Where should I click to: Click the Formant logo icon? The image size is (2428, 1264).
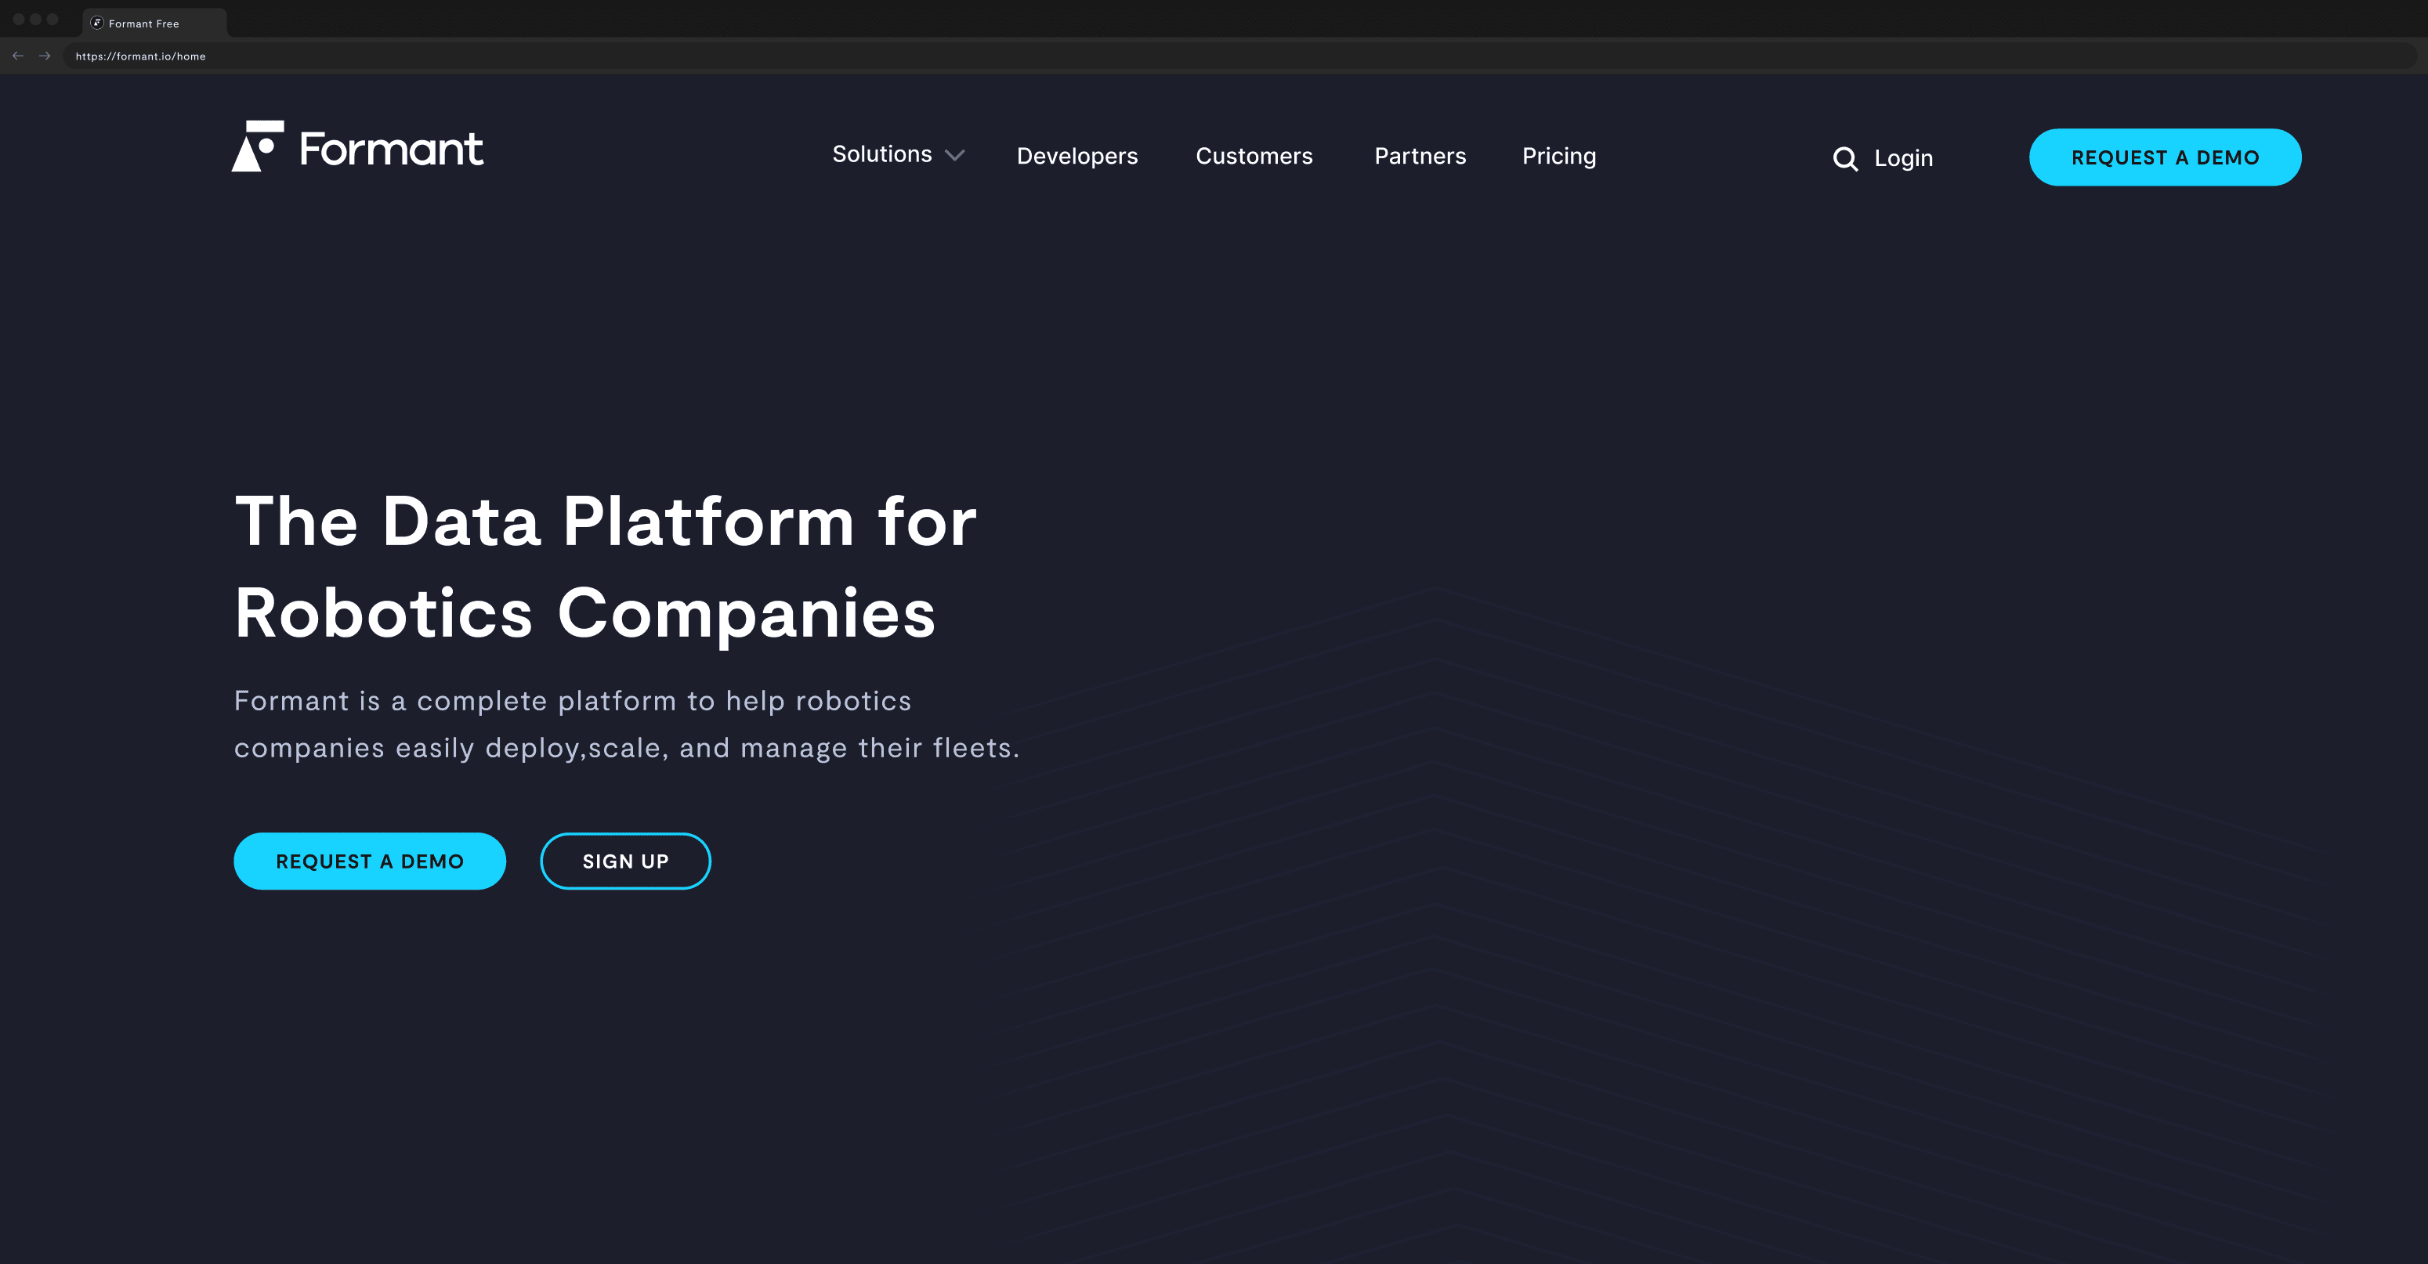[257, 147]
